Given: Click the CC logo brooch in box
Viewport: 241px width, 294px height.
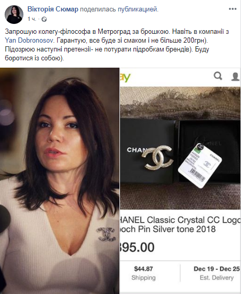Looking at the screenshot, I should tap(157, 158).
